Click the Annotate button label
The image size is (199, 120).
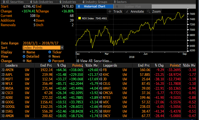point(137,12)
